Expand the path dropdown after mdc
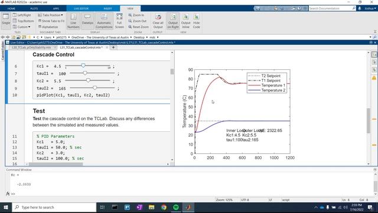The width and height of the screenshot is (378, 213). point(158,37)
